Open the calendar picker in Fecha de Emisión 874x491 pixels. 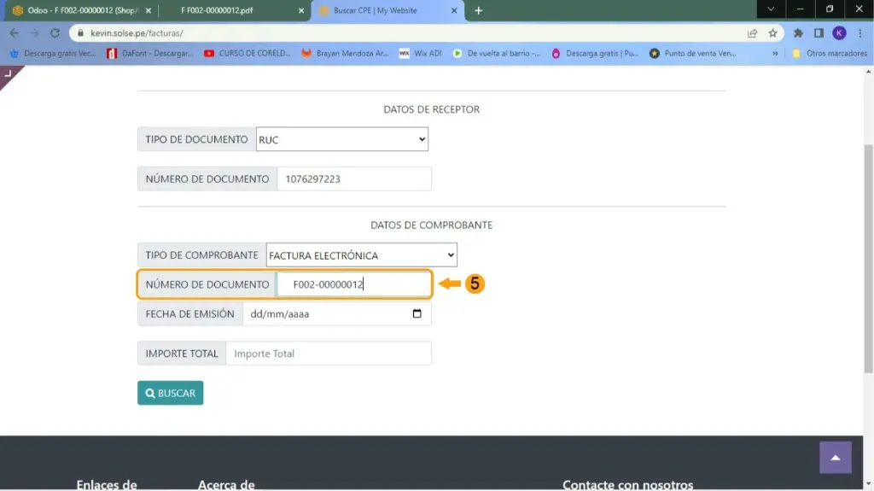point(417,313)
